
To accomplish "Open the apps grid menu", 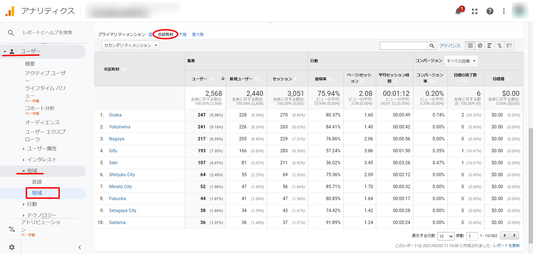I will 475,11.
